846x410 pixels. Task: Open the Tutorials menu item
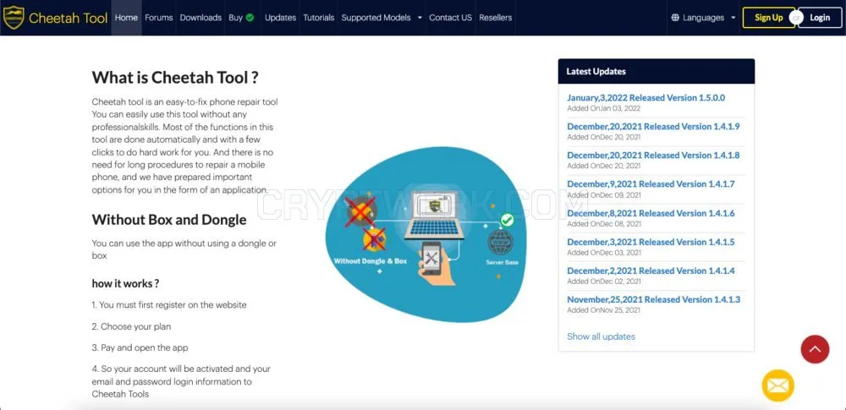(318, 17)
